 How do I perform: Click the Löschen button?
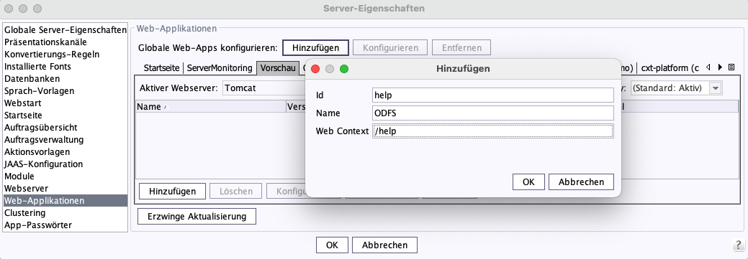(235, 192)
